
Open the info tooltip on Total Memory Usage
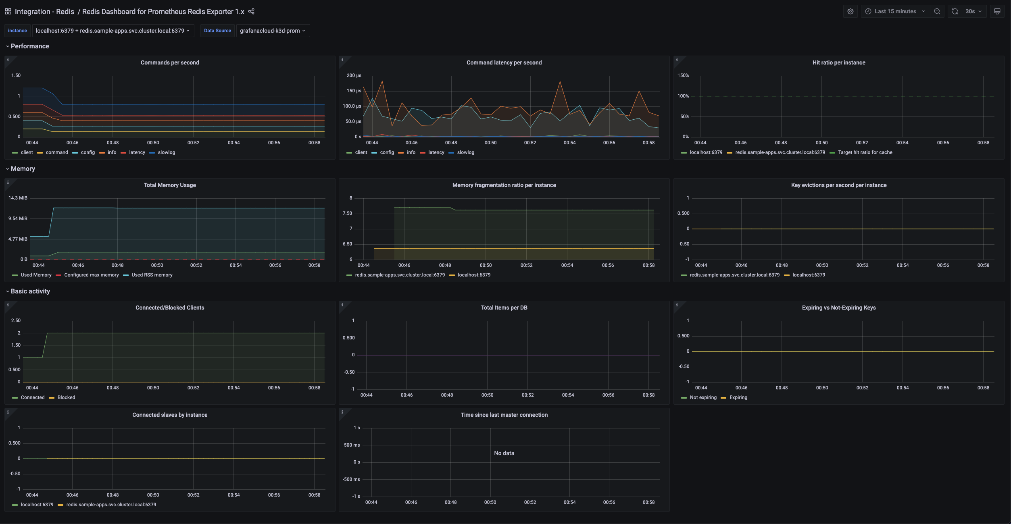coord(8,182)
